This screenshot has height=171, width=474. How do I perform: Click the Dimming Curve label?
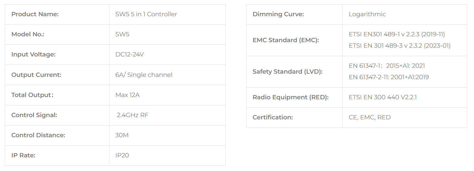(x=278, y=14)
